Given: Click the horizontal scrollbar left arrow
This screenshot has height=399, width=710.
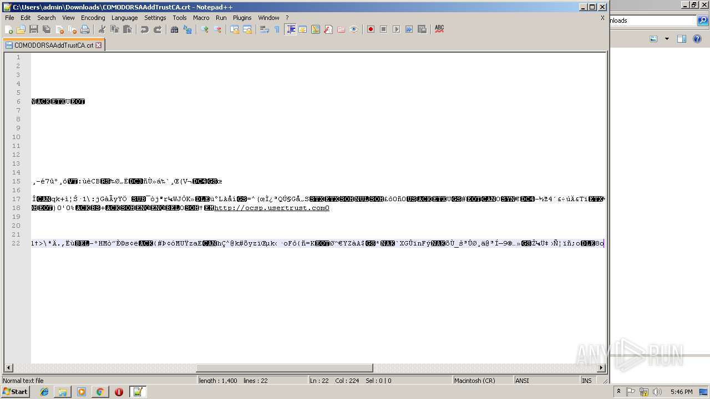Looking at the screenshot, I should click(8, 368).
